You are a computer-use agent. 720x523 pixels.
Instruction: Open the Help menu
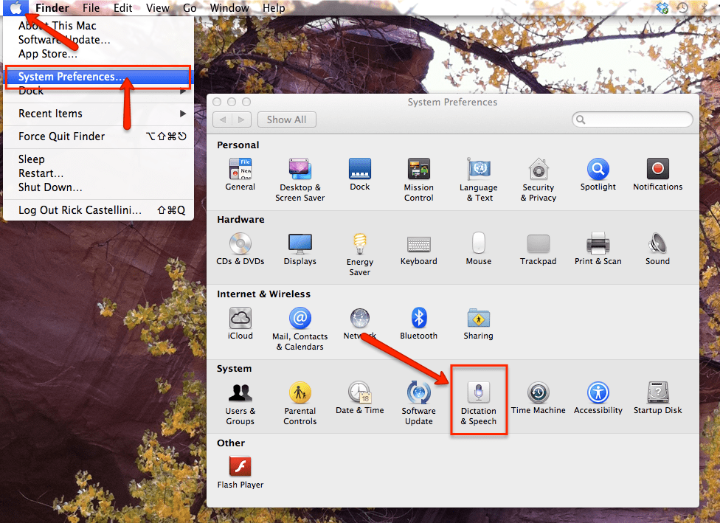pos(274,8)
